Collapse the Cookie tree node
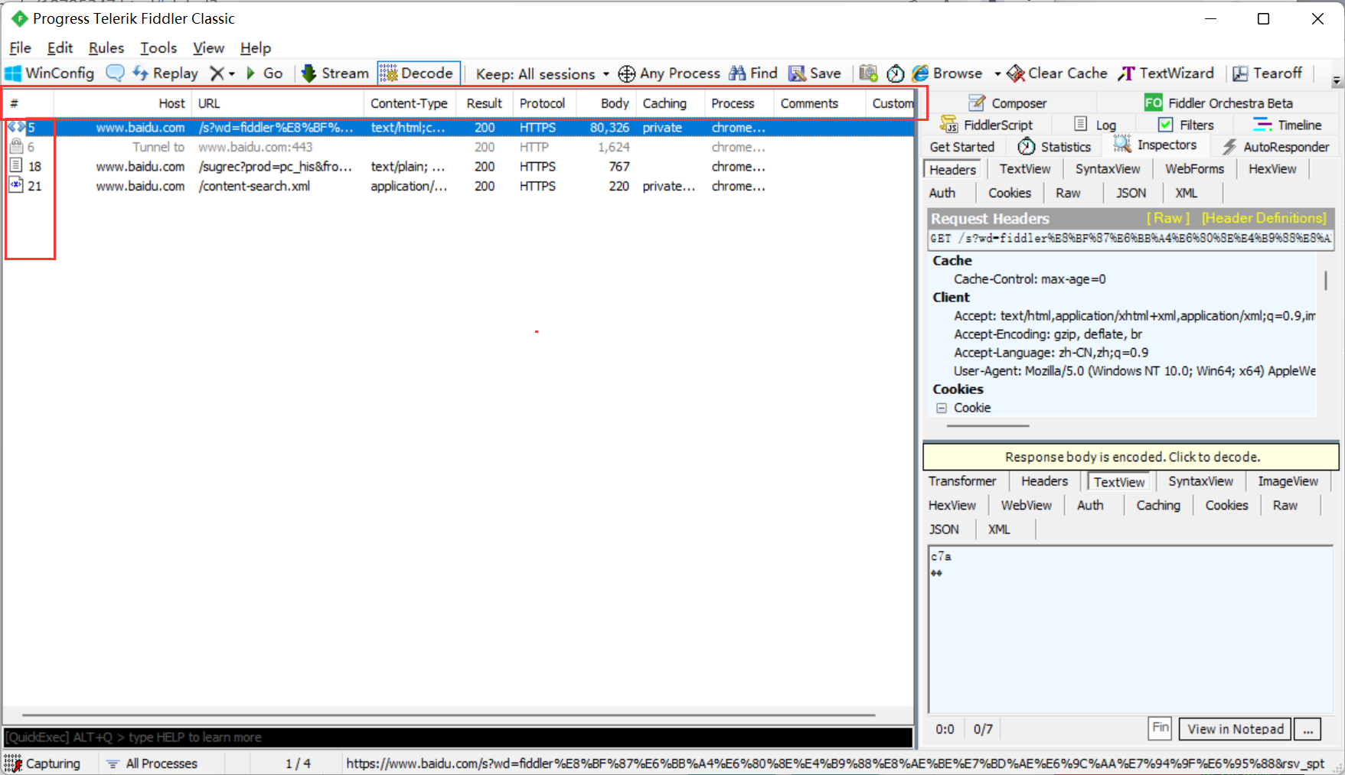This screenshot has height=775, width=1345. tap(942, 409)
